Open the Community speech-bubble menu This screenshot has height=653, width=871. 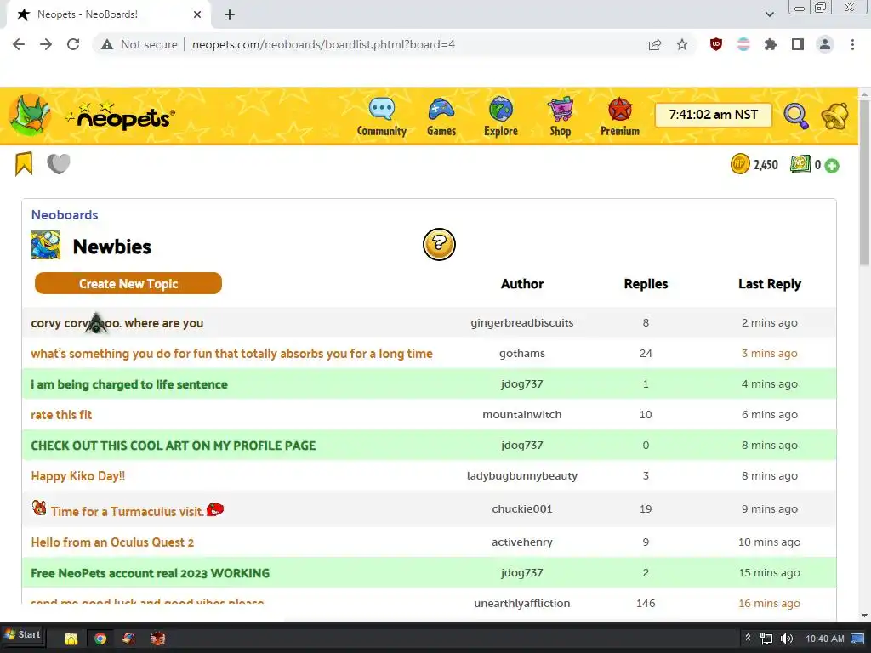click(382, 116)
